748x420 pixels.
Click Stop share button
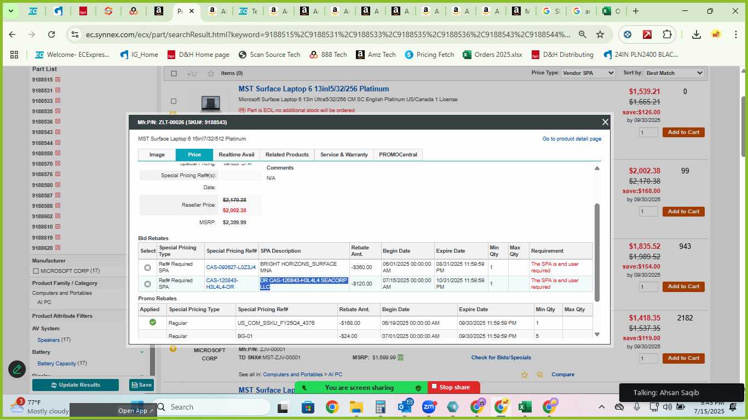point(453,387)
